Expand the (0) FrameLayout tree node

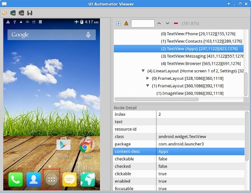[148, 78]
